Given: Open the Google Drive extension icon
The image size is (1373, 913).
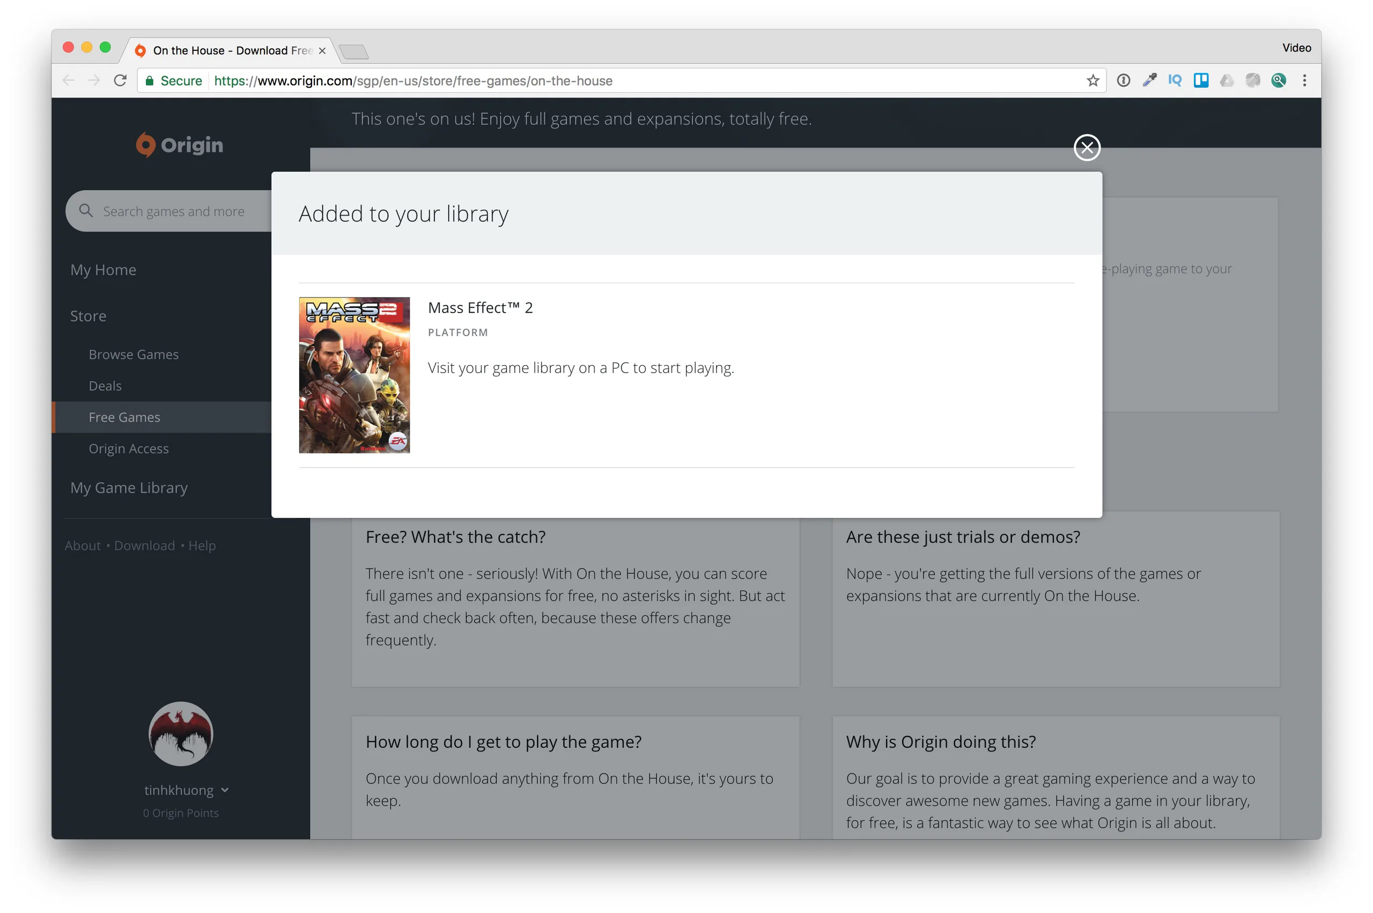Looking at the screenshot, I should [1226, 80].
